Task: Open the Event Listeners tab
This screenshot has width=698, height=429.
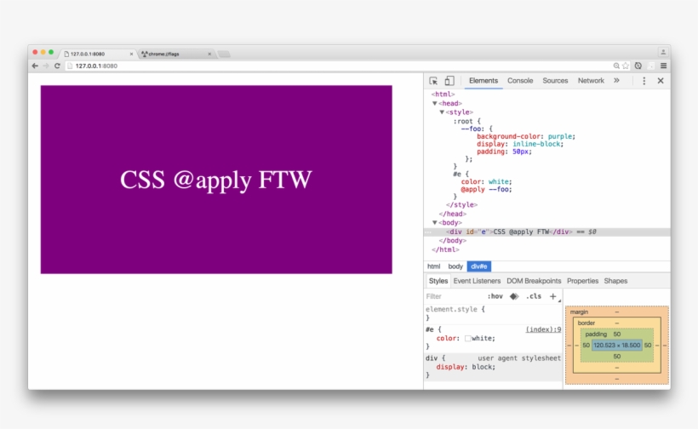Action: [477, 281]
